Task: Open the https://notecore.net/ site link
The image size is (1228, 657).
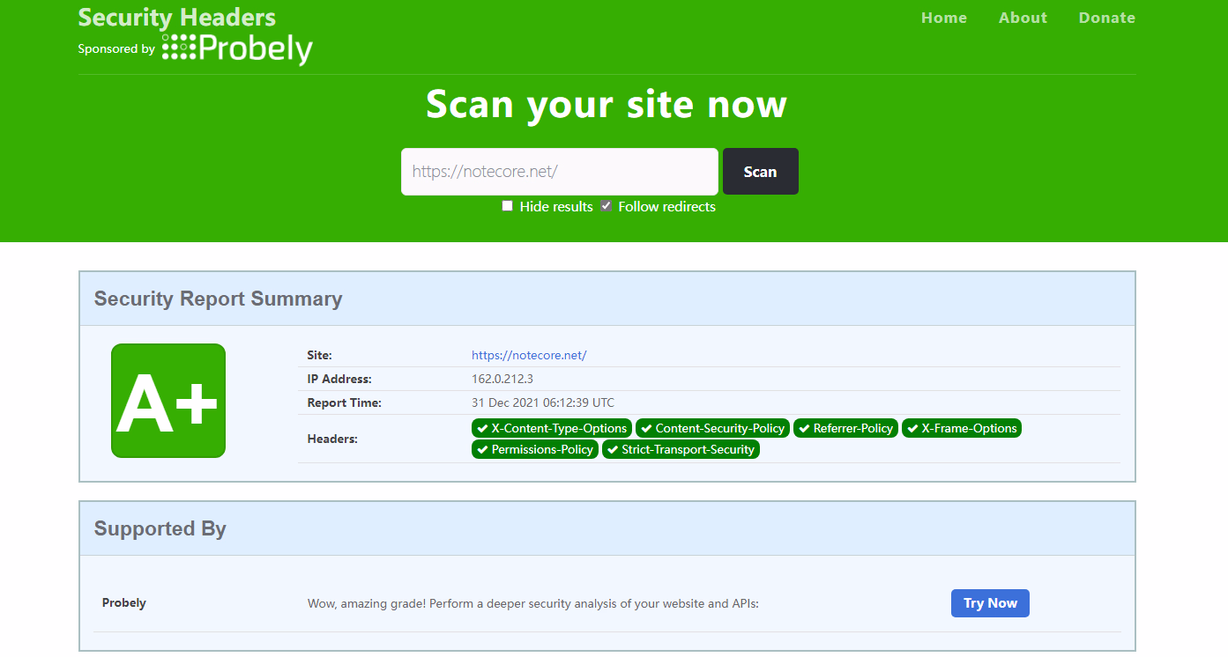Action: click(x=529, y=356)
